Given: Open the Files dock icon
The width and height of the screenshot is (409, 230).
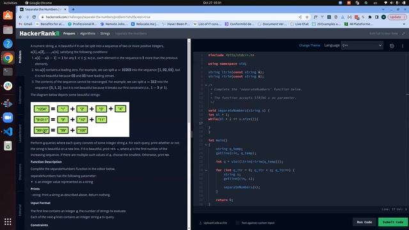Looking at the screenshot, I should tap(8, 29).
